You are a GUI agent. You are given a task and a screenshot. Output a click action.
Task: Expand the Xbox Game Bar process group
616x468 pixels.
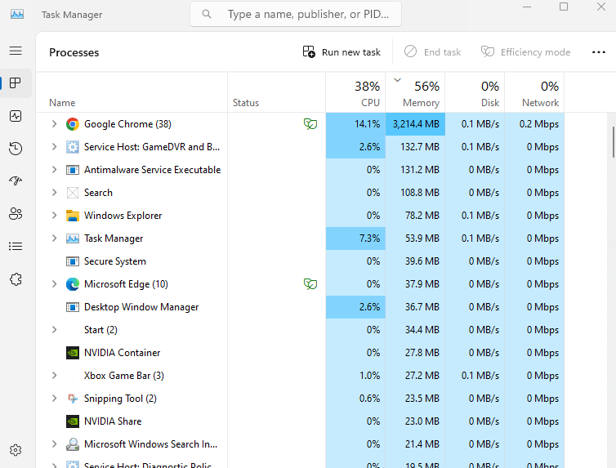point(54,376)
